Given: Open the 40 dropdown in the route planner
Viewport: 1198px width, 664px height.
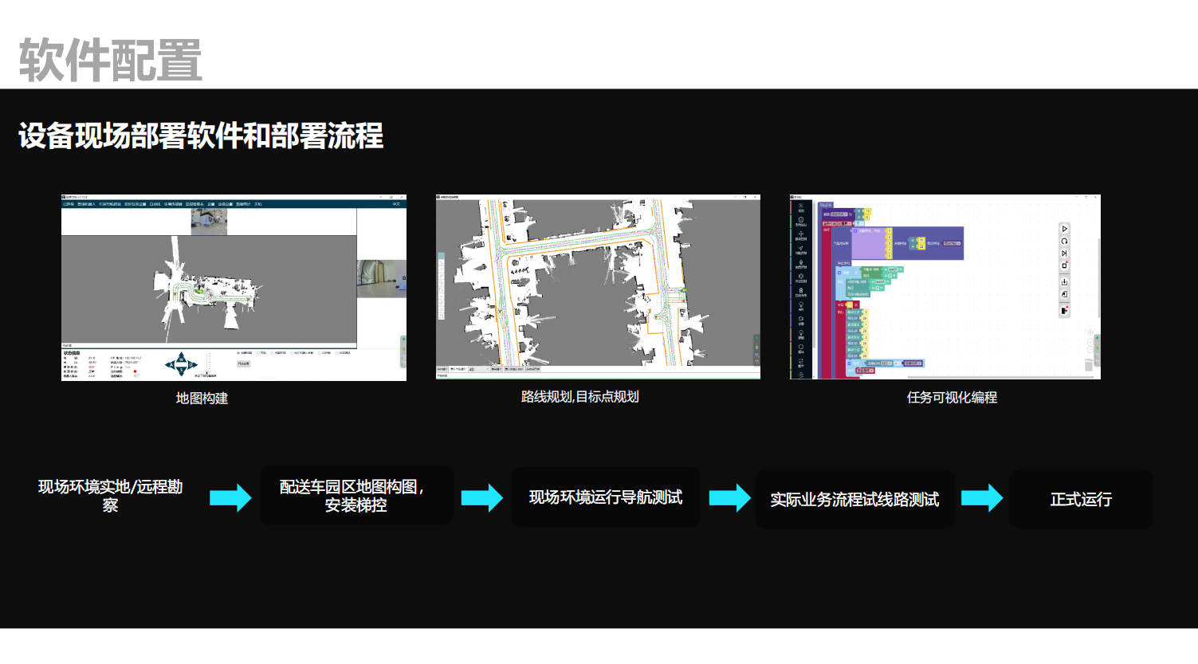Looking at the screenshot, I should click(478, 369).
